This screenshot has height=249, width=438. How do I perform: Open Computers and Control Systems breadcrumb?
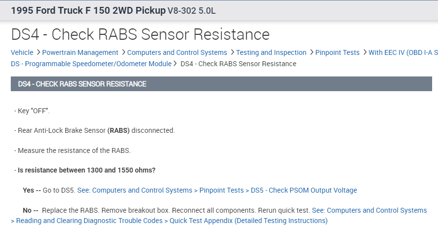(x=177, y=52)
